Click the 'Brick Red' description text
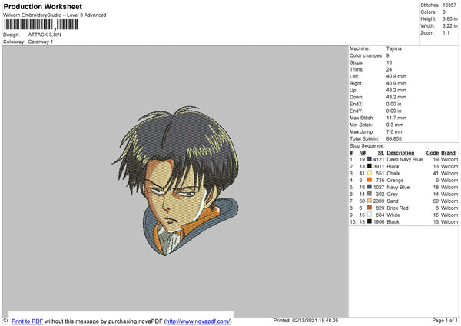The width and height of the screenshot is (461, 326). click(x=397, y=208)
